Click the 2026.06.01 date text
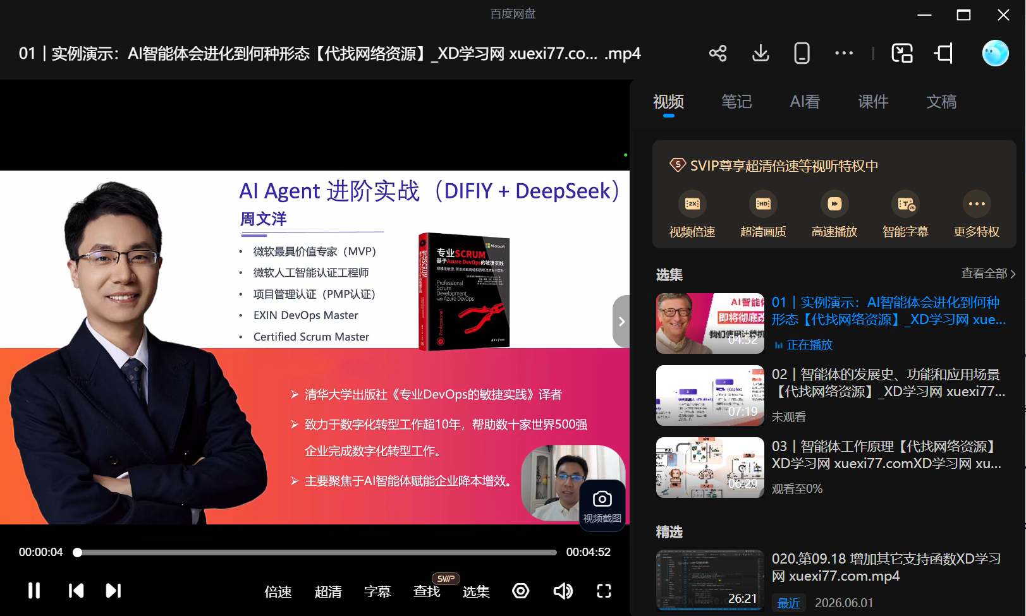1026x616 pixels. coord(844,603)
